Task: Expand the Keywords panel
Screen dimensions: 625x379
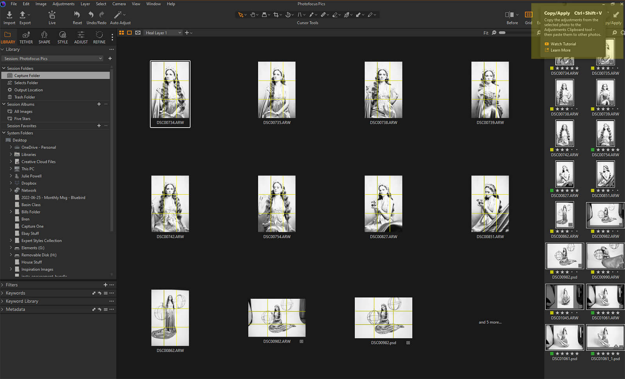Action: click(x=16, y=293)
